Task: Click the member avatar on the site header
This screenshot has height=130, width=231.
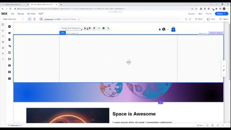Action: (x=164, y=29)
